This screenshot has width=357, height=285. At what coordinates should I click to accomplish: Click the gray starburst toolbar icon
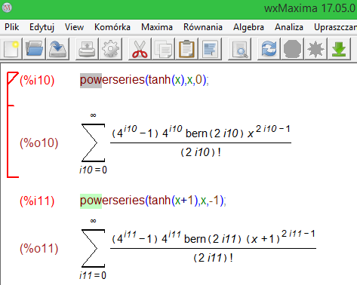315,49
